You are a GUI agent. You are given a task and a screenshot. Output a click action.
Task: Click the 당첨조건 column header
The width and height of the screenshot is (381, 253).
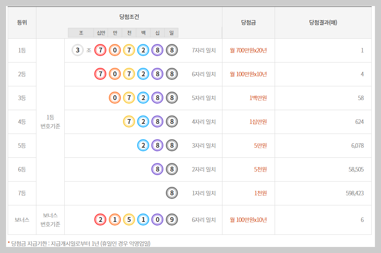point(129,17)
